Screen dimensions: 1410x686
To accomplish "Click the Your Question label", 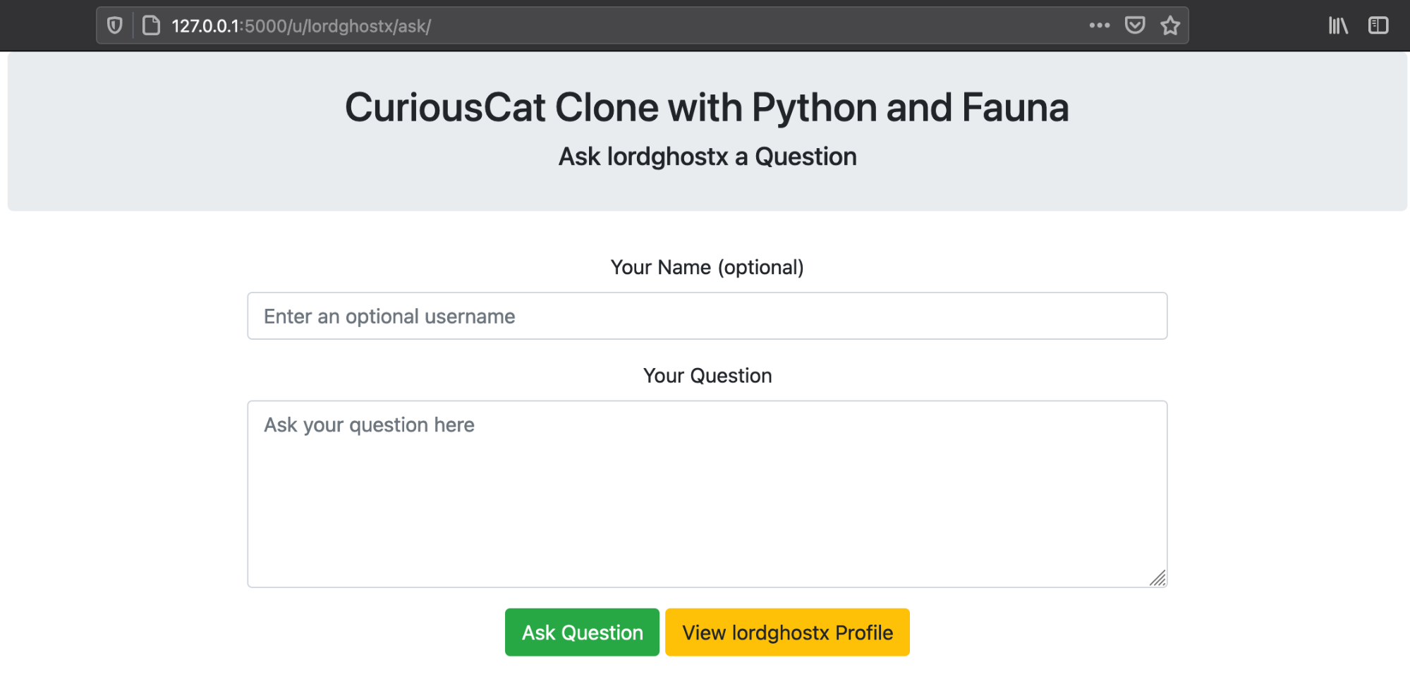I will tap(707, 375).
